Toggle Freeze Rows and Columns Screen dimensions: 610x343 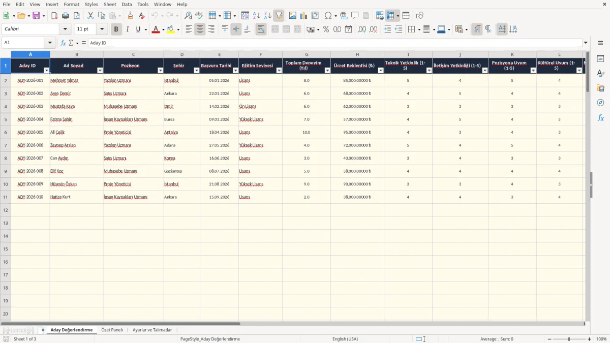pyautogui.click(x=390, y=16)
